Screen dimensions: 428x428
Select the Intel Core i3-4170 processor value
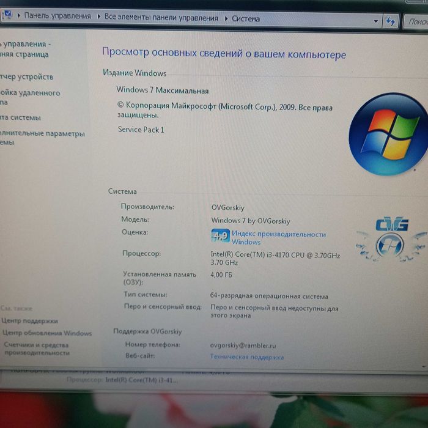[275, 259]
